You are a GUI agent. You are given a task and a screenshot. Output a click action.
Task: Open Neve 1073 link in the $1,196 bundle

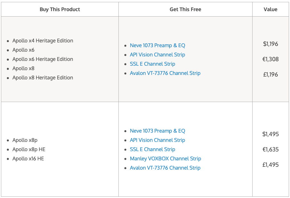157,46
